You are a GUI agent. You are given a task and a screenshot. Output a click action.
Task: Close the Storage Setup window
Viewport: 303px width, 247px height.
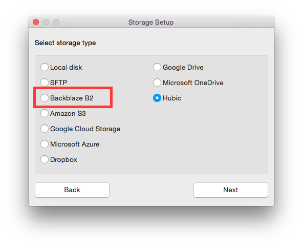[36, 22]
